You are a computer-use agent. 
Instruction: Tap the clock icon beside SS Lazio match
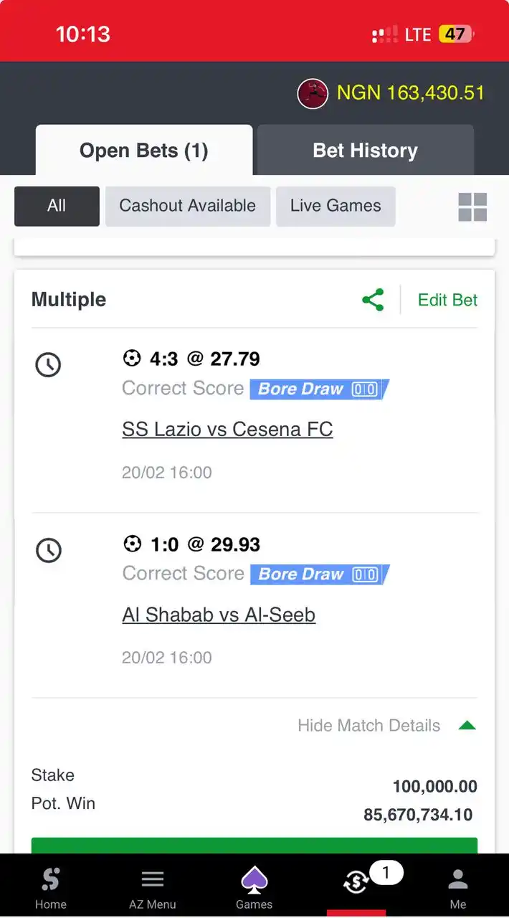(x=48, y=365)
